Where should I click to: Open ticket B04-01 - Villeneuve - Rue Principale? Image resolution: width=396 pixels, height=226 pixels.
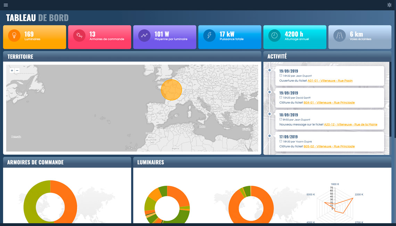coord(329,103)
